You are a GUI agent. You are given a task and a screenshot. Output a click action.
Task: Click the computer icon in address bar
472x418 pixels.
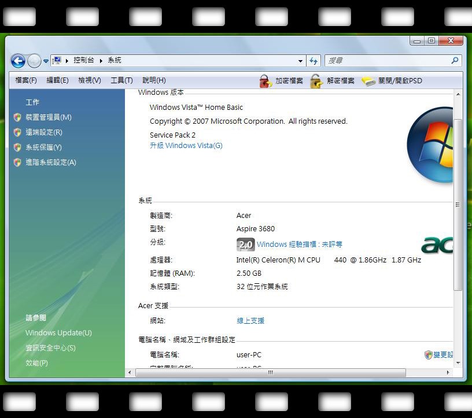tap(57, 61)
